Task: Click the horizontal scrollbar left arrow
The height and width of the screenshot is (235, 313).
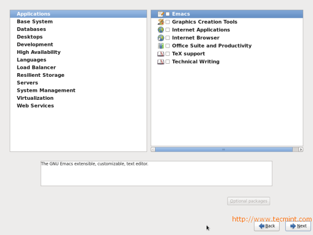Action: point(153,149)
